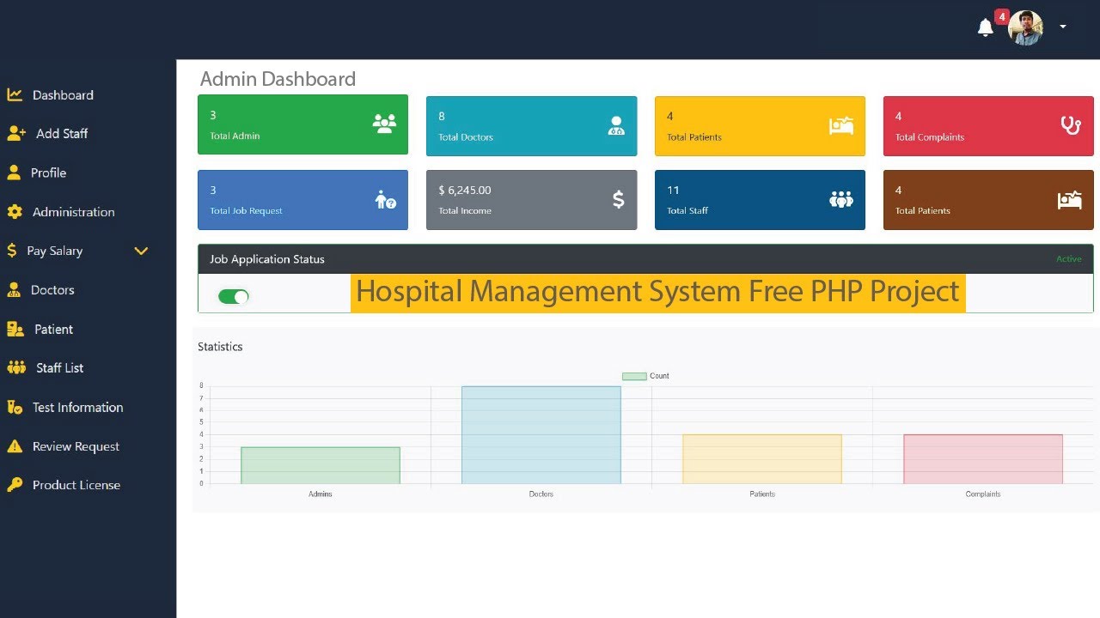Viewport: 1100px width, 618px height.
Task: Click the red notification badge showing 4
Action: 1002,16
